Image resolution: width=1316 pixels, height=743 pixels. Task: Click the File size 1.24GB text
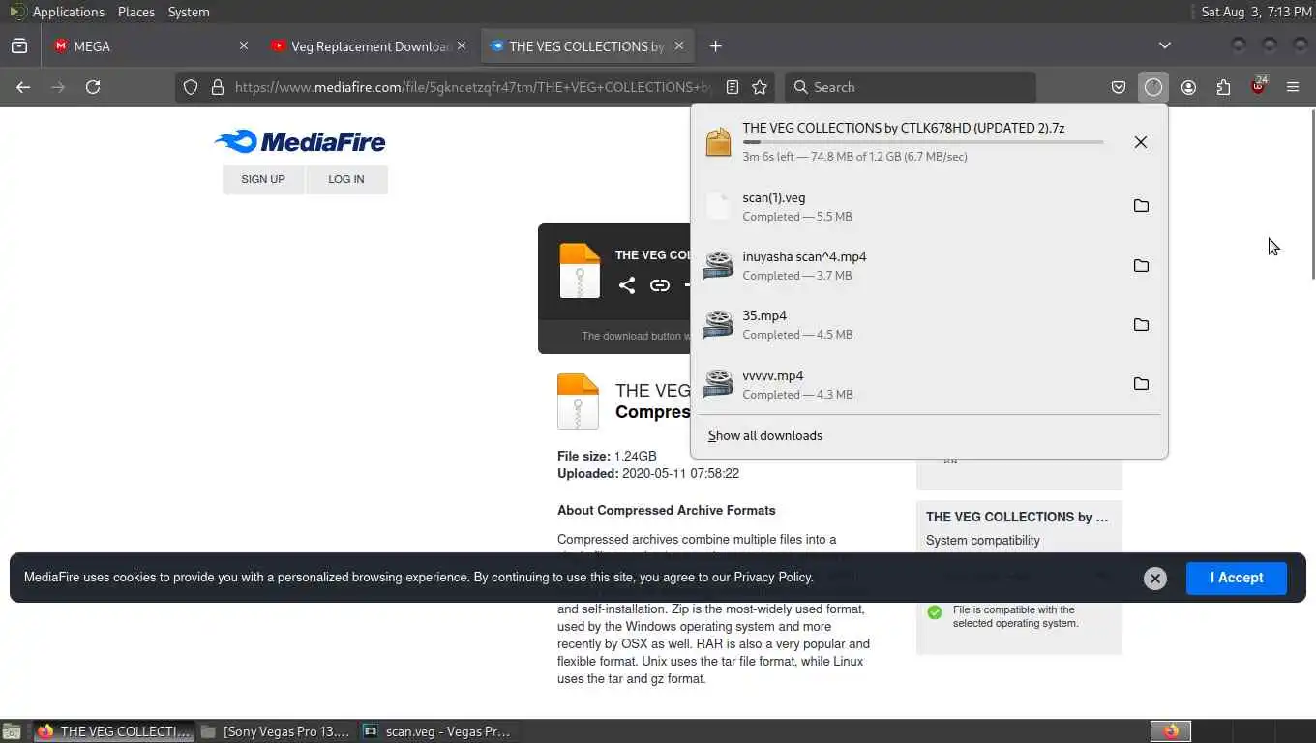tap(607, 456)
